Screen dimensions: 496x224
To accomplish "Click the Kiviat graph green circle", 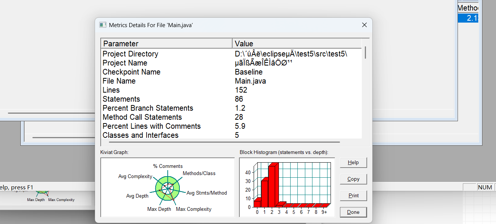I will [167, 187].
